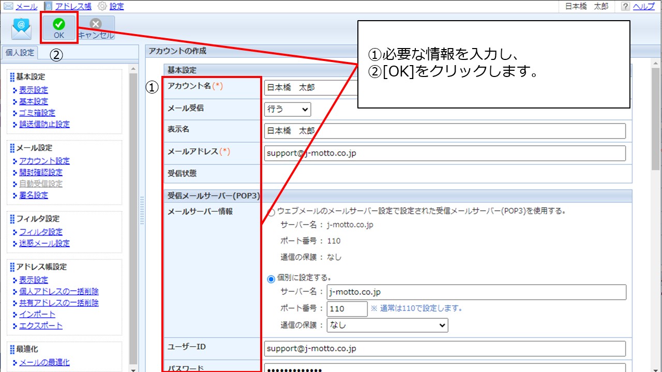Open アカウント設定 in sidebar
662x372 pixels.
(44, 161)
